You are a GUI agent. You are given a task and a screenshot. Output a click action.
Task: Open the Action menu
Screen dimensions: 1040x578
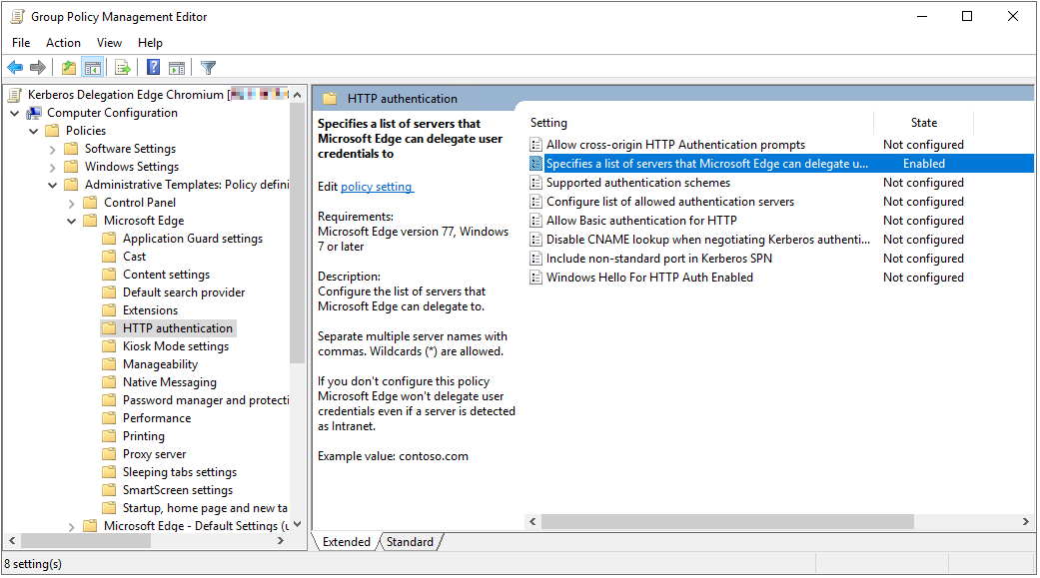(63, 42)
